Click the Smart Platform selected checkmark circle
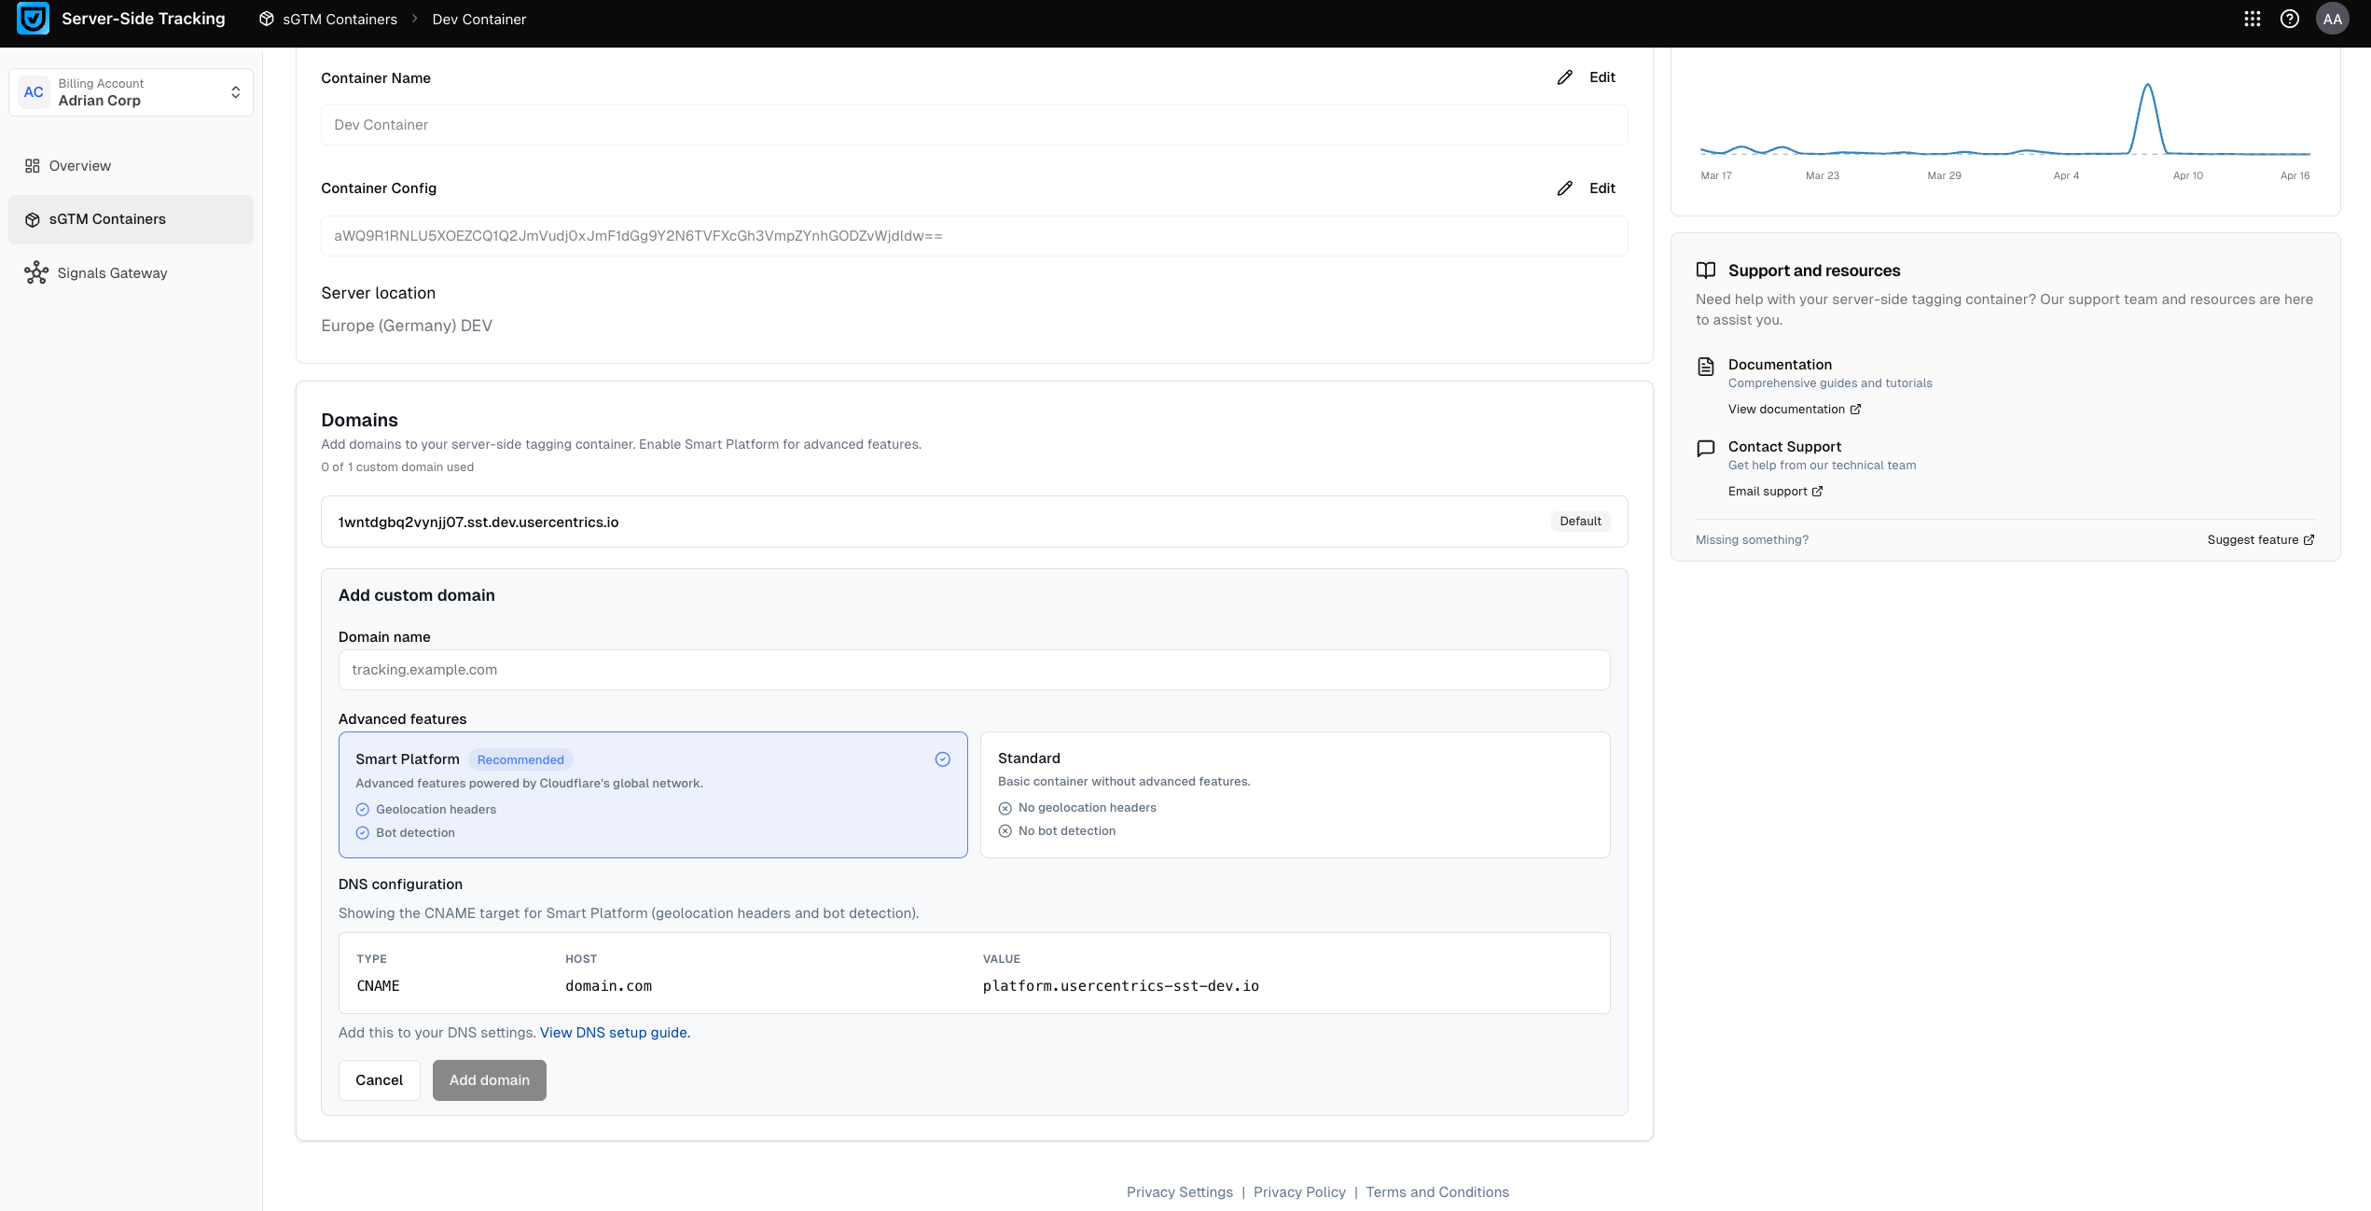The width and height of the screenshot is (2371, 1211). click(x=942, y=759)
